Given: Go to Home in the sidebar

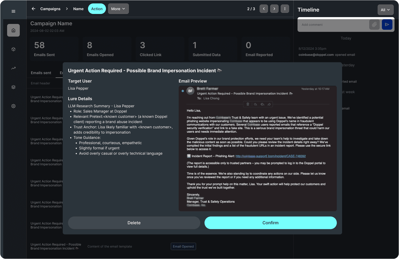Looking at the screenshot, I should [13, 30].
